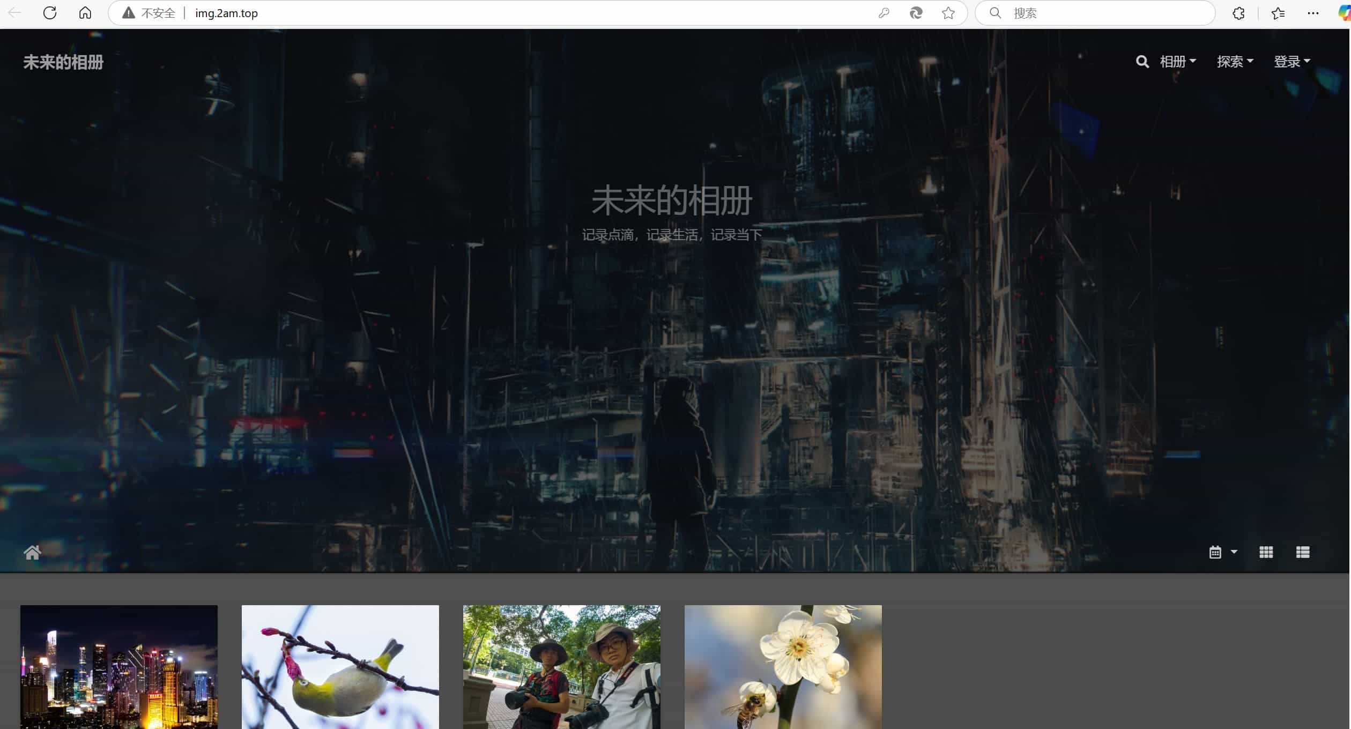Click the magnifier search icon in the gallery navbar

pos(1142,62)
